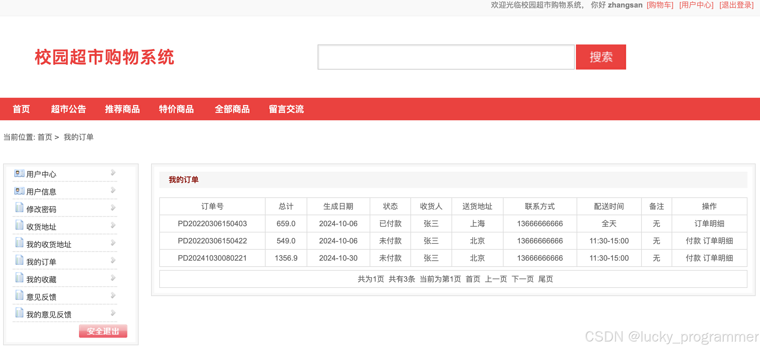The image size is (760, 349).
Task: Click the document icon beside 我的订单
Action: (x=19, y=260)
